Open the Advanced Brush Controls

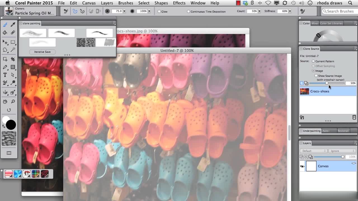point(302,11)
